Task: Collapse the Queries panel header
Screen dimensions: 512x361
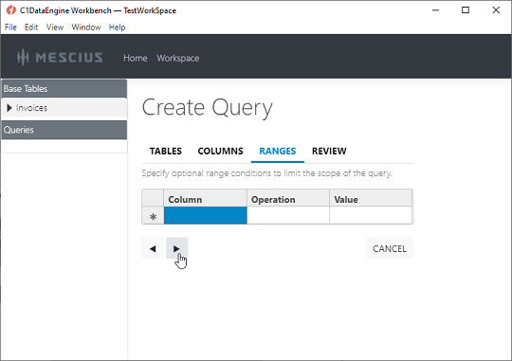Action: pyautogui.click(x=64, y=130)
